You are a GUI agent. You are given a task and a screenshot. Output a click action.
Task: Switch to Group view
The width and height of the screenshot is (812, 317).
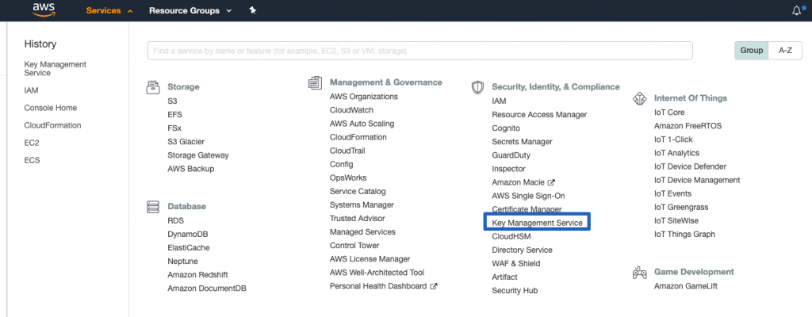point(751,51)
